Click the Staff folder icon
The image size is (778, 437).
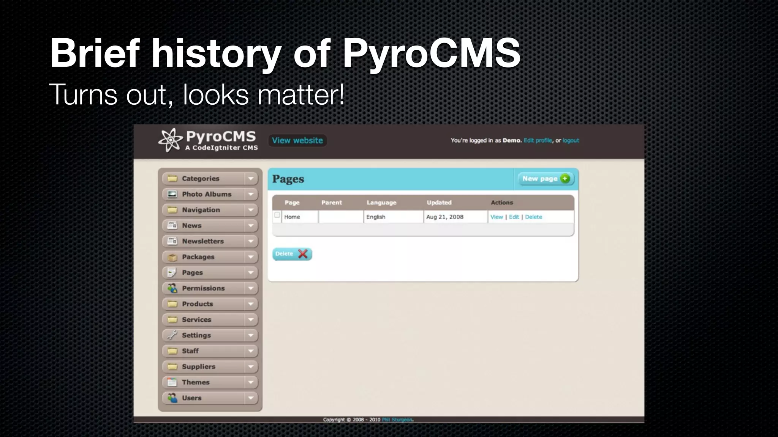point(172,351)
